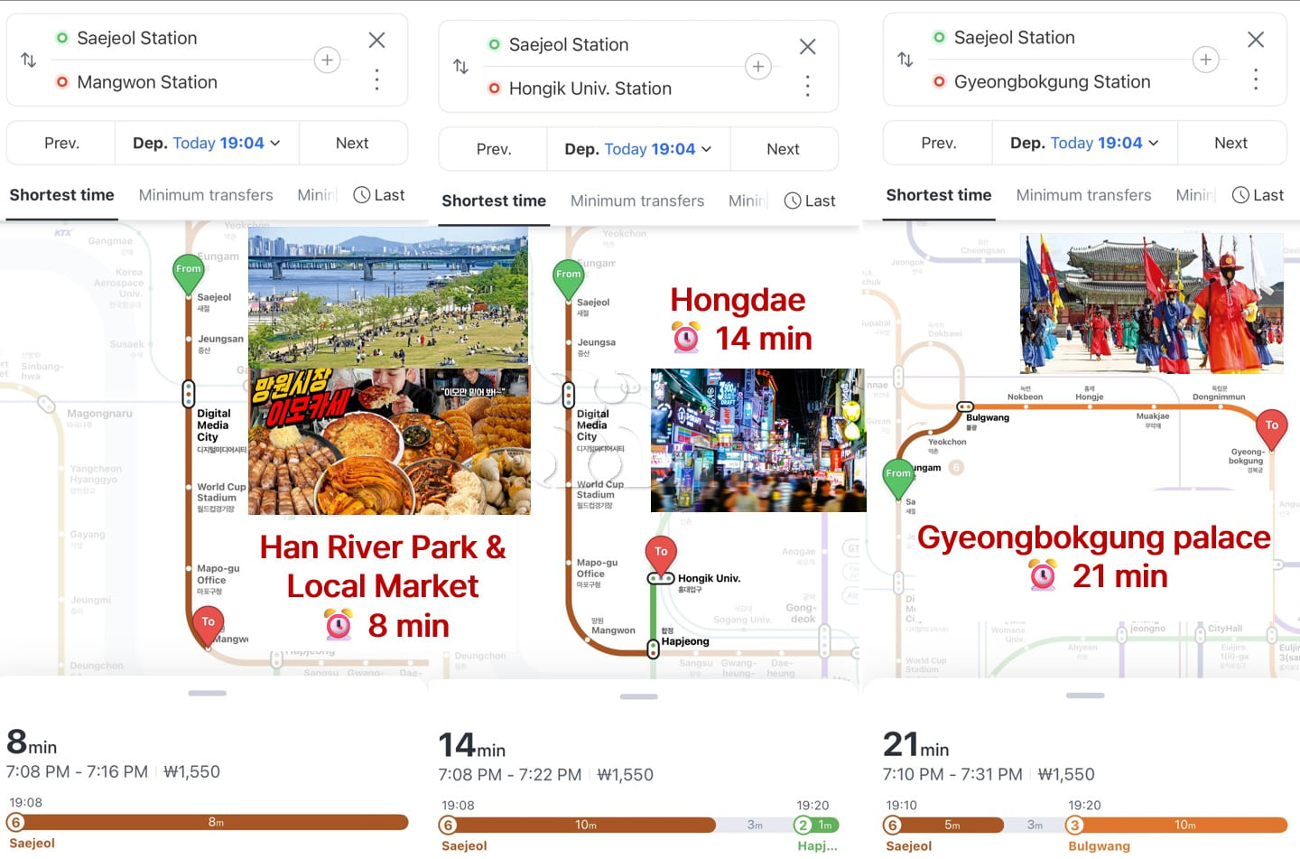Viewport: 1300px width, 859px height.
Task: Tap the red To pin at Hongik Univ.
Action: (661, 557)
